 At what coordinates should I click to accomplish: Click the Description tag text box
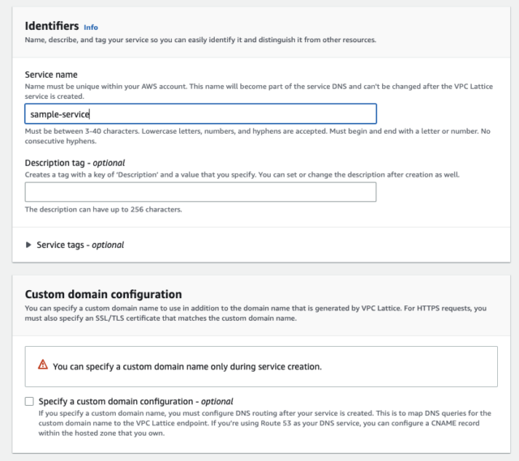pos(200,192)
